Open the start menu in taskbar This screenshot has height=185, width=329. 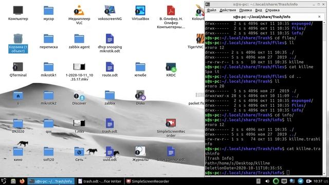[4, 181]
